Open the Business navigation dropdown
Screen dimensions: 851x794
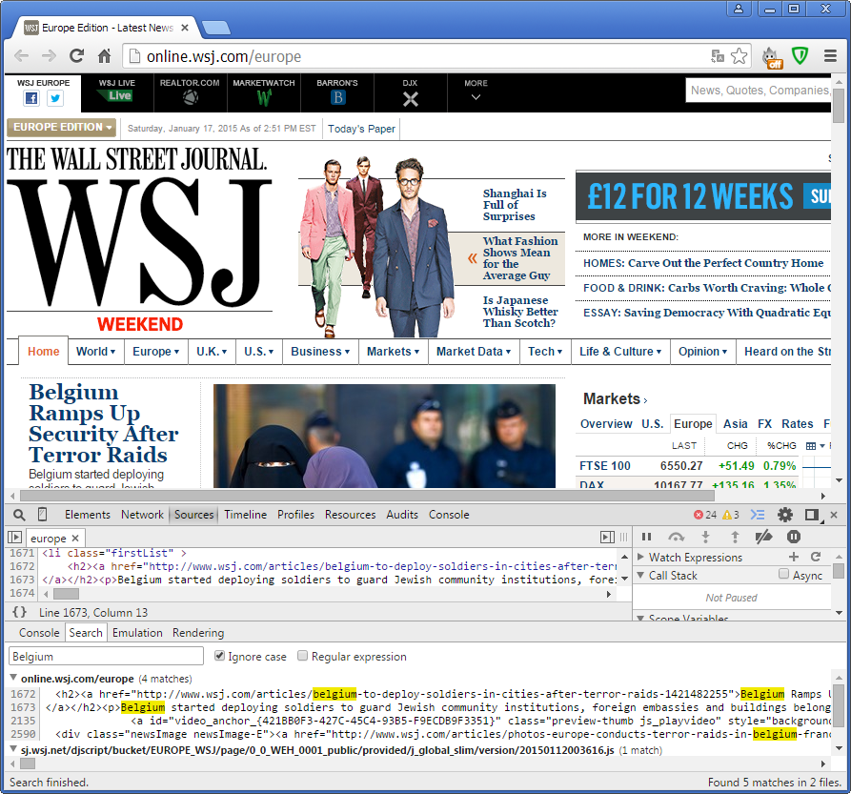click(320, 352)
